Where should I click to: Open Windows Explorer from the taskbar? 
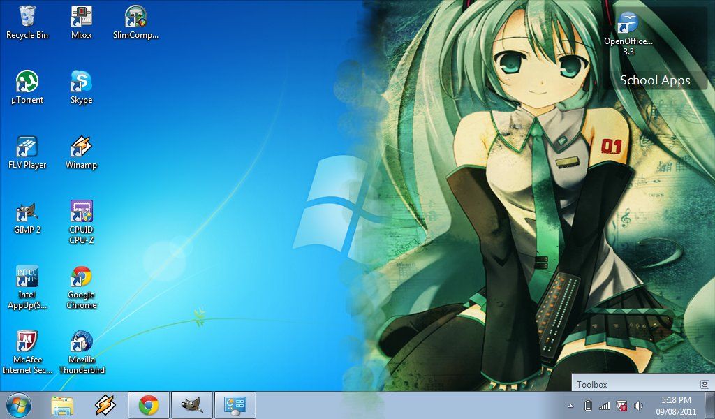click(62, 405)
